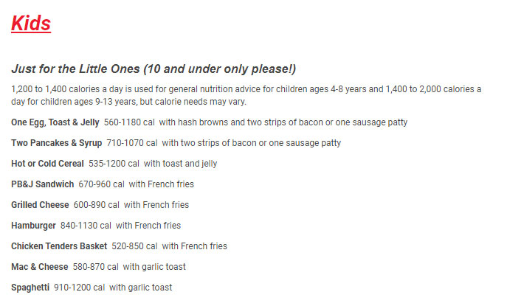
Task: Select the Mac & Cheese item
Action: (39, 267)
